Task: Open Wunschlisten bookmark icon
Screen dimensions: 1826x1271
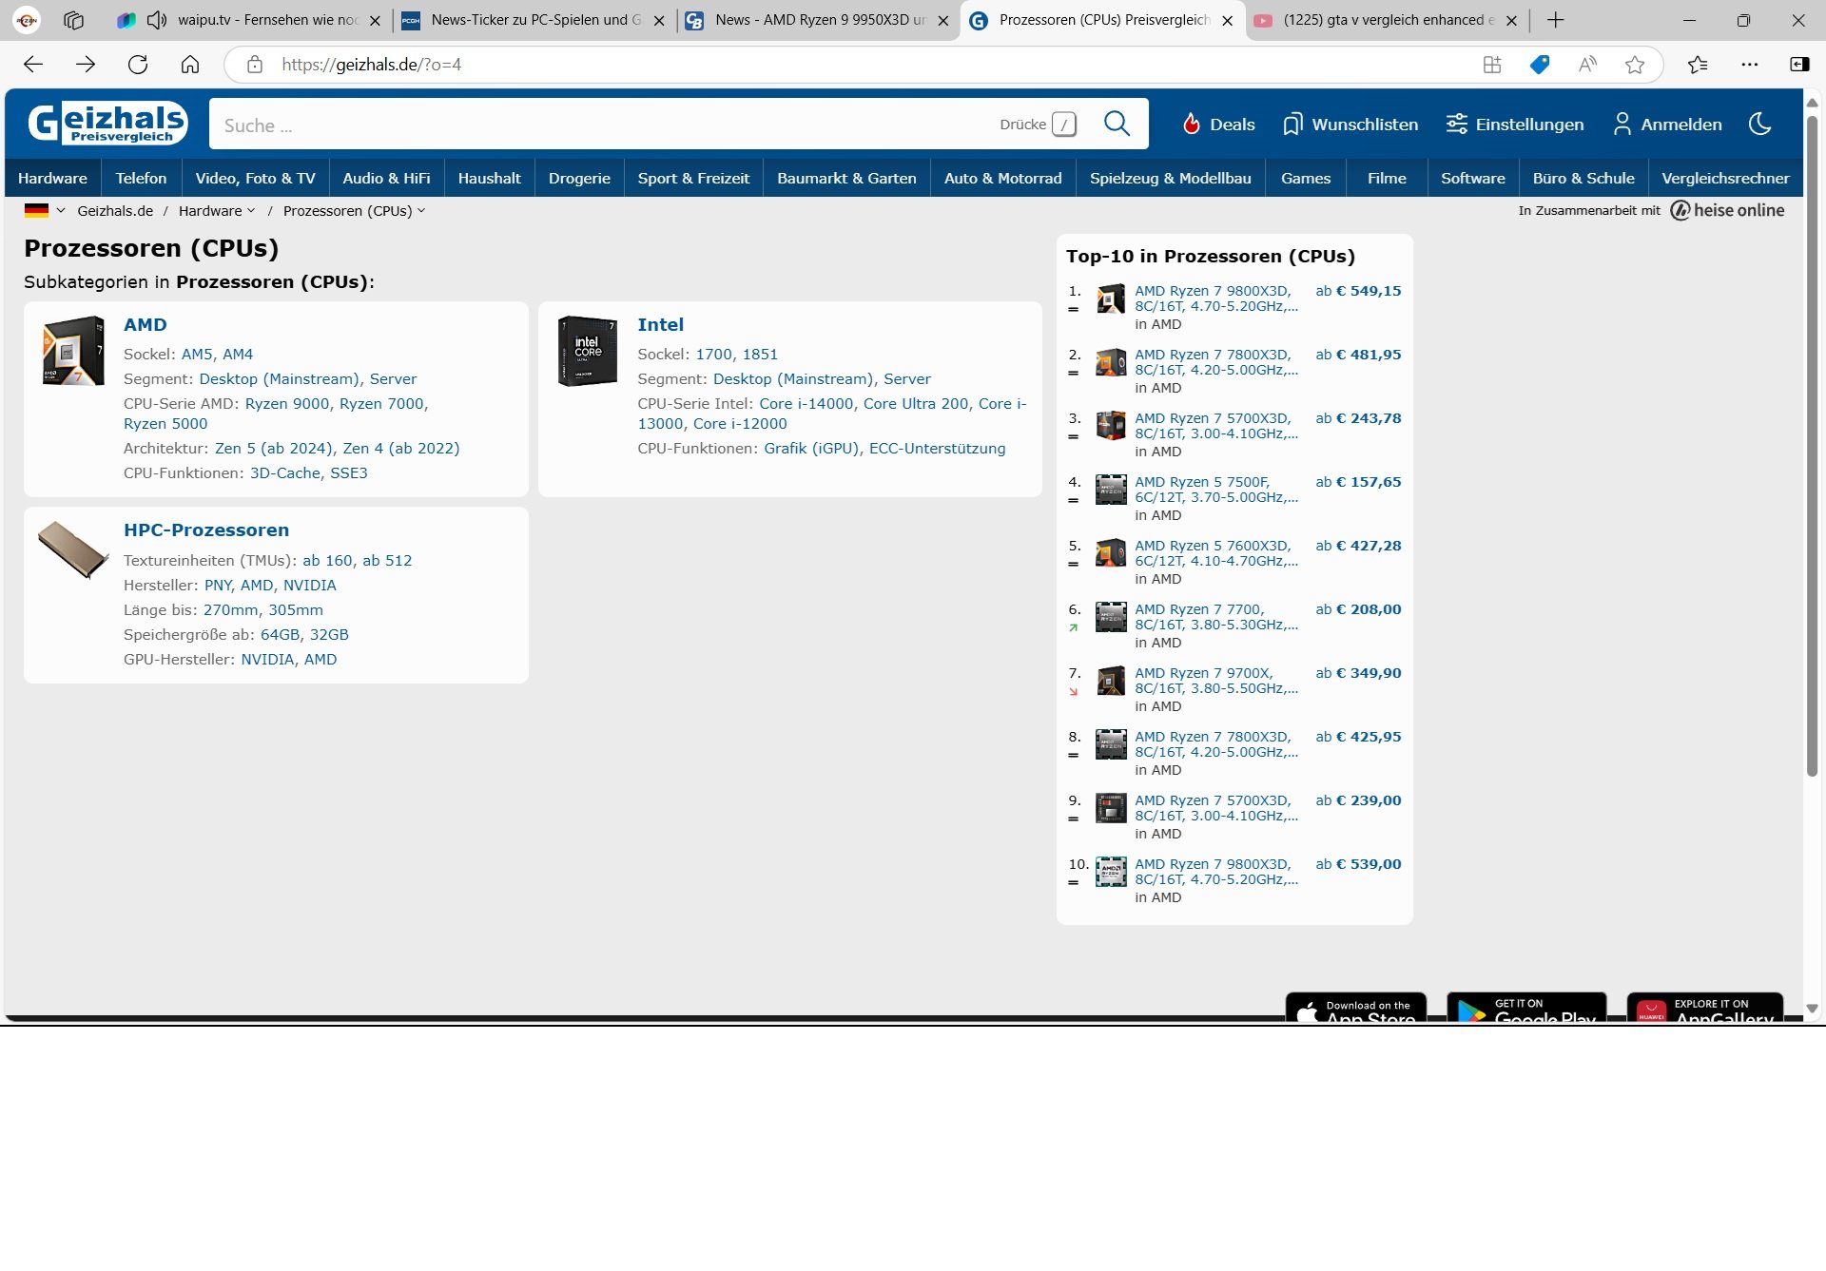Action: tap(1292, 125)
